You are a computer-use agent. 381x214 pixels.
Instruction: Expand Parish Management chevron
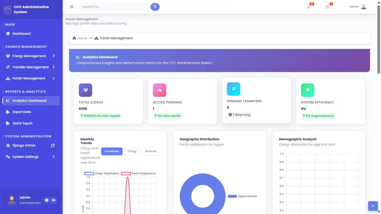point(54,78)
